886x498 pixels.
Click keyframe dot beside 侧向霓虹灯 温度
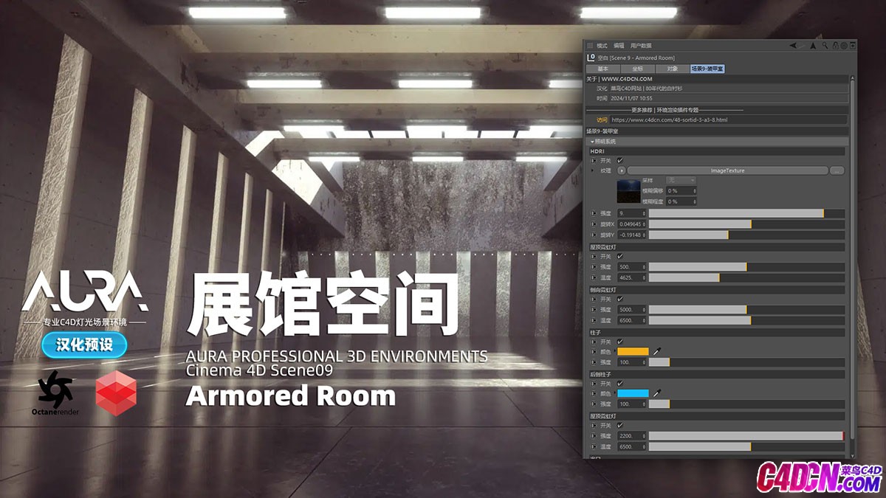click(594, 320)
